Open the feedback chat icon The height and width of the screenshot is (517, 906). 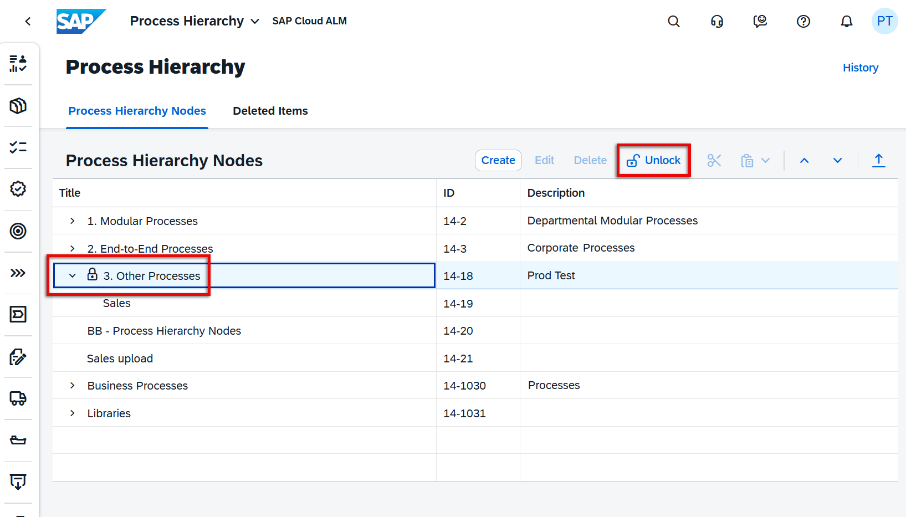pyautogui.click(x=760, y=22)
